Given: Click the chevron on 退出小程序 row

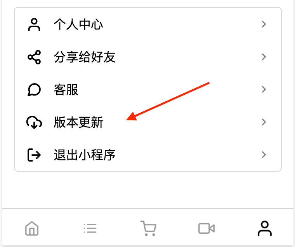Looking at the screenshot, I should (264, 155).
